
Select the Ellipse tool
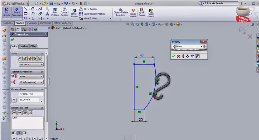(40, 14)
